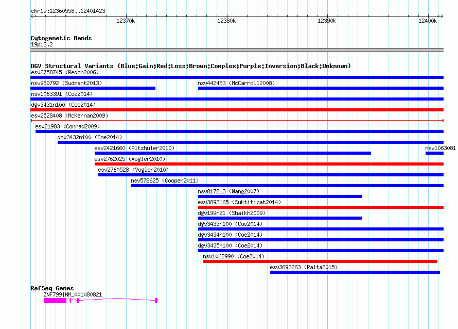Click the chr19:12360558..12401423 position label
Viewport: 458px width, 329px height.
click(68, 11)
